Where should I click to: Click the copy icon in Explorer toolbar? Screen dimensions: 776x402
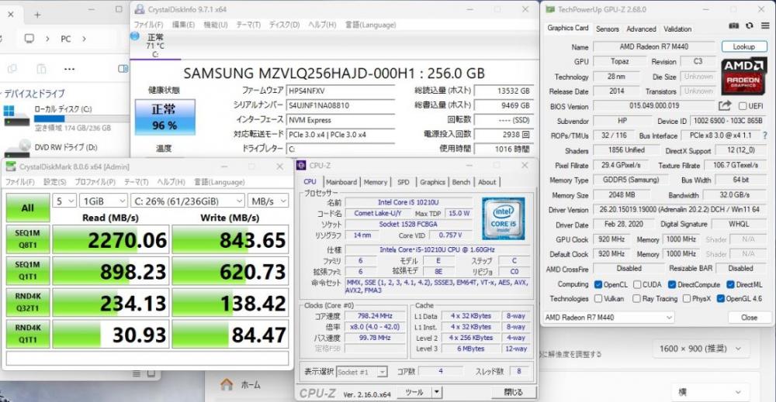[x=12, y=69]
